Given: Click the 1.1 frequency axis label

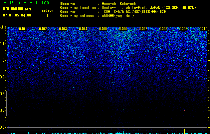Looking at the screenshot, I should point(3,44).
